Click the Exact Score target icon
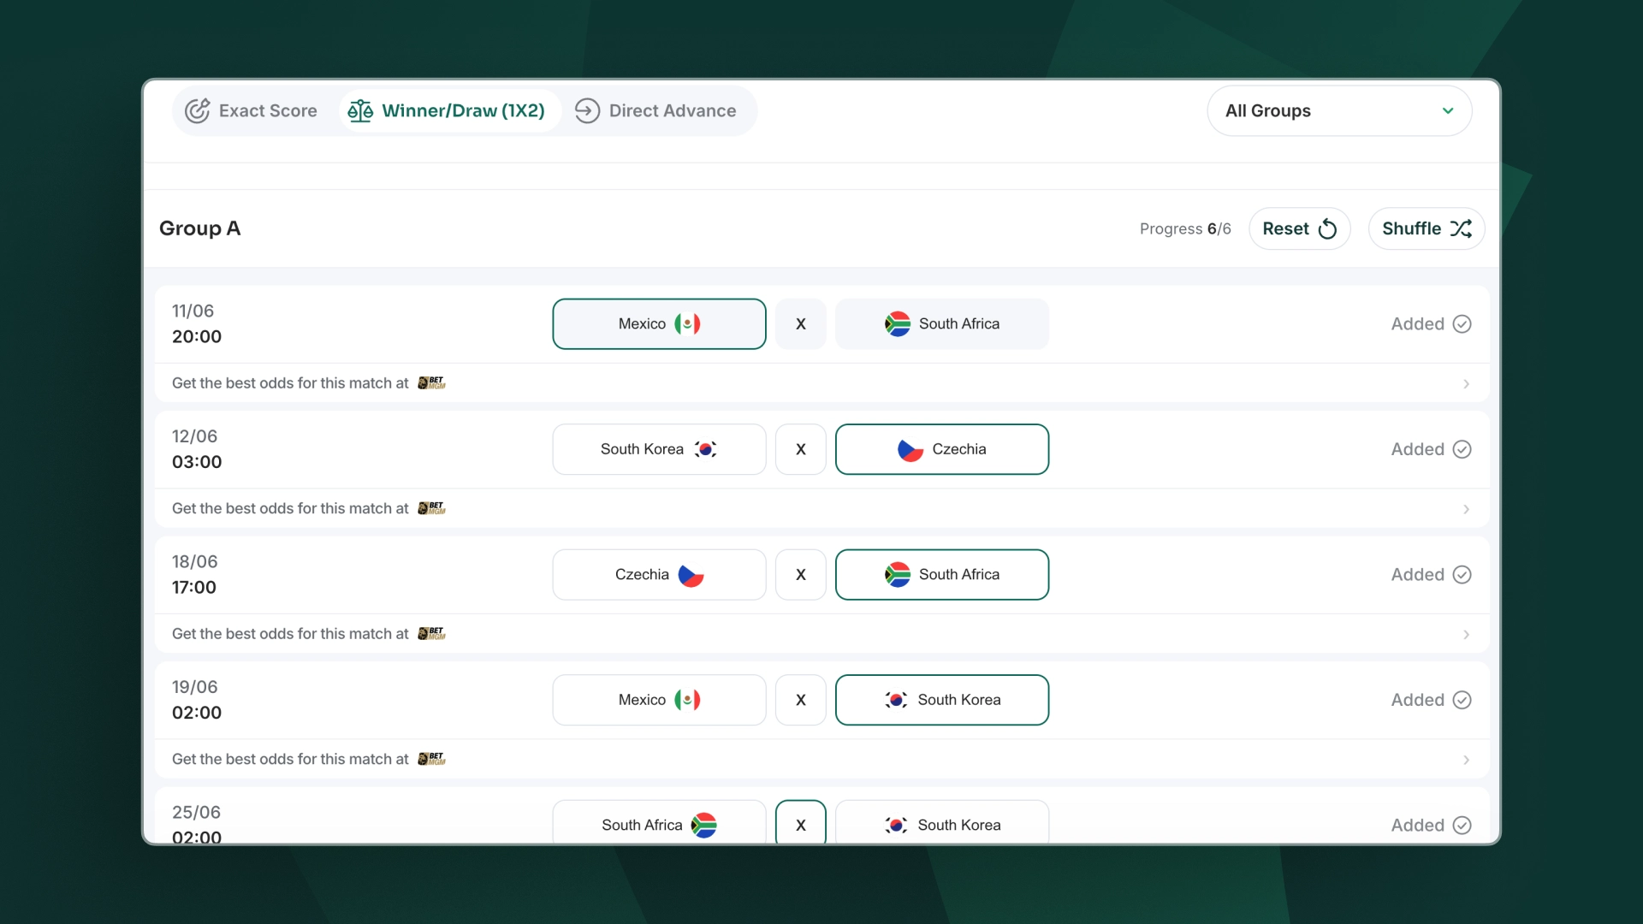Image resolution: width=1643 pixels, height=924 pixels. tap(198, 110)
